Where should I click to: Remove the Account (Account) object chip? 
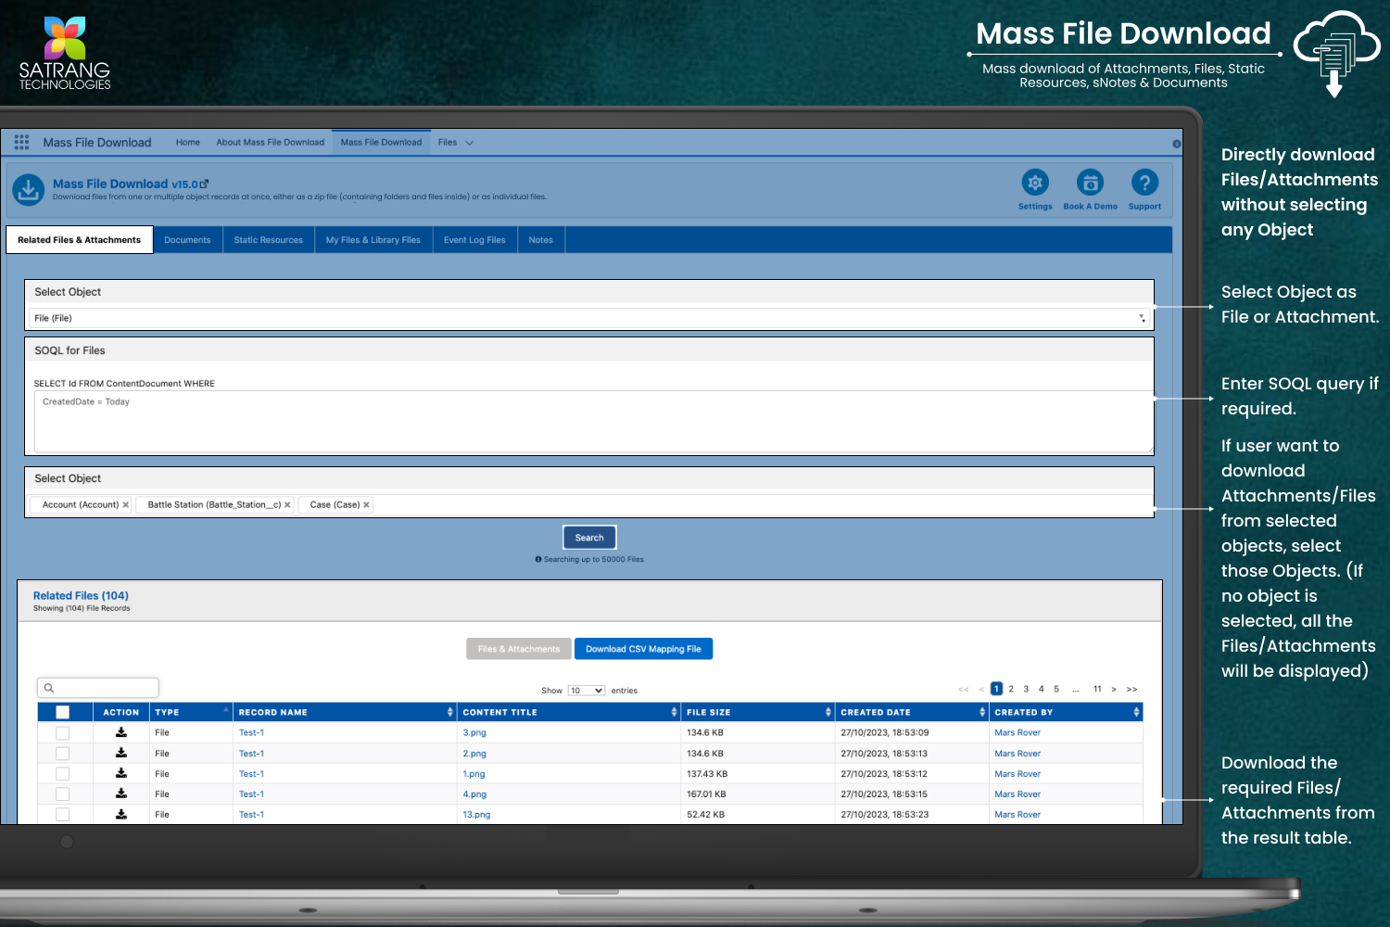click(126, 505)
